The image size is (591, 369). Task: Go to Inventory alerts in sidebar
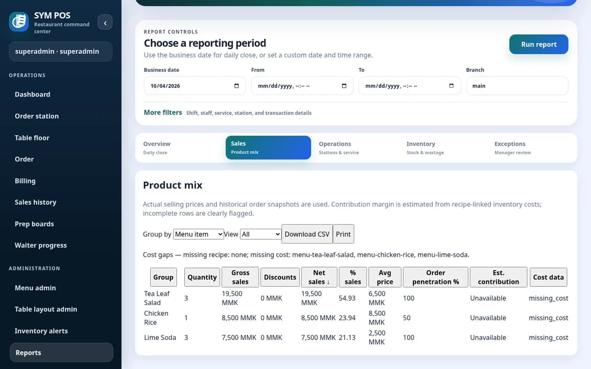point(61,331)
